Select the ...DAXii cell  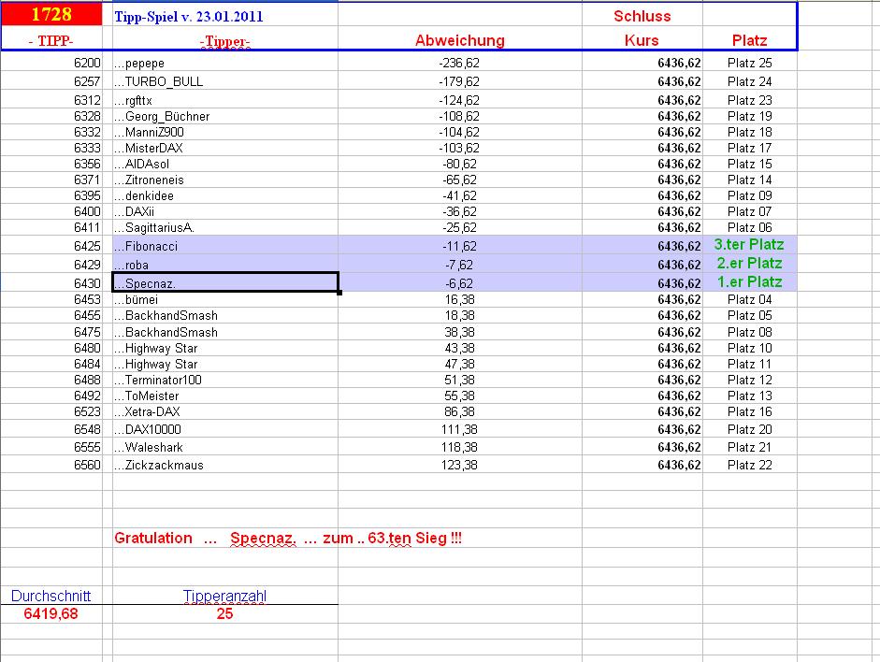pyautogui.click(x=225, y=211)
